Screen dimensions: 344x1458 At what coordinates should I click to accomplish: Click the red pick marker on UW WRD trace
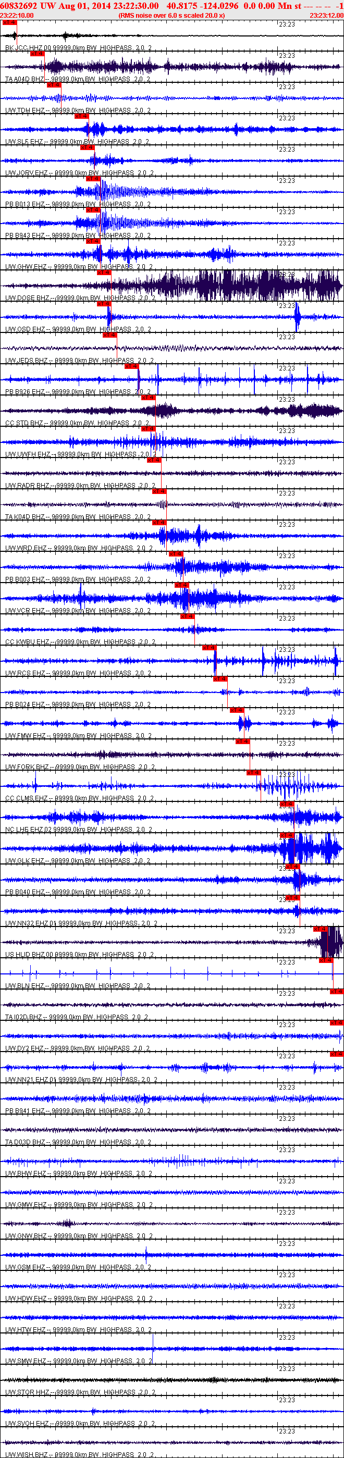pyautogui.click(x=159, y=523)
